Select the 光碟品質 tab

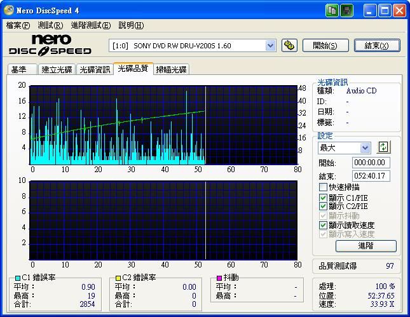(x=133, y=69)
